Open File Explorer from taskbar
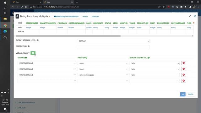This screenshot has width=201, height=113. pyautogui.click(x=5, y=19)
